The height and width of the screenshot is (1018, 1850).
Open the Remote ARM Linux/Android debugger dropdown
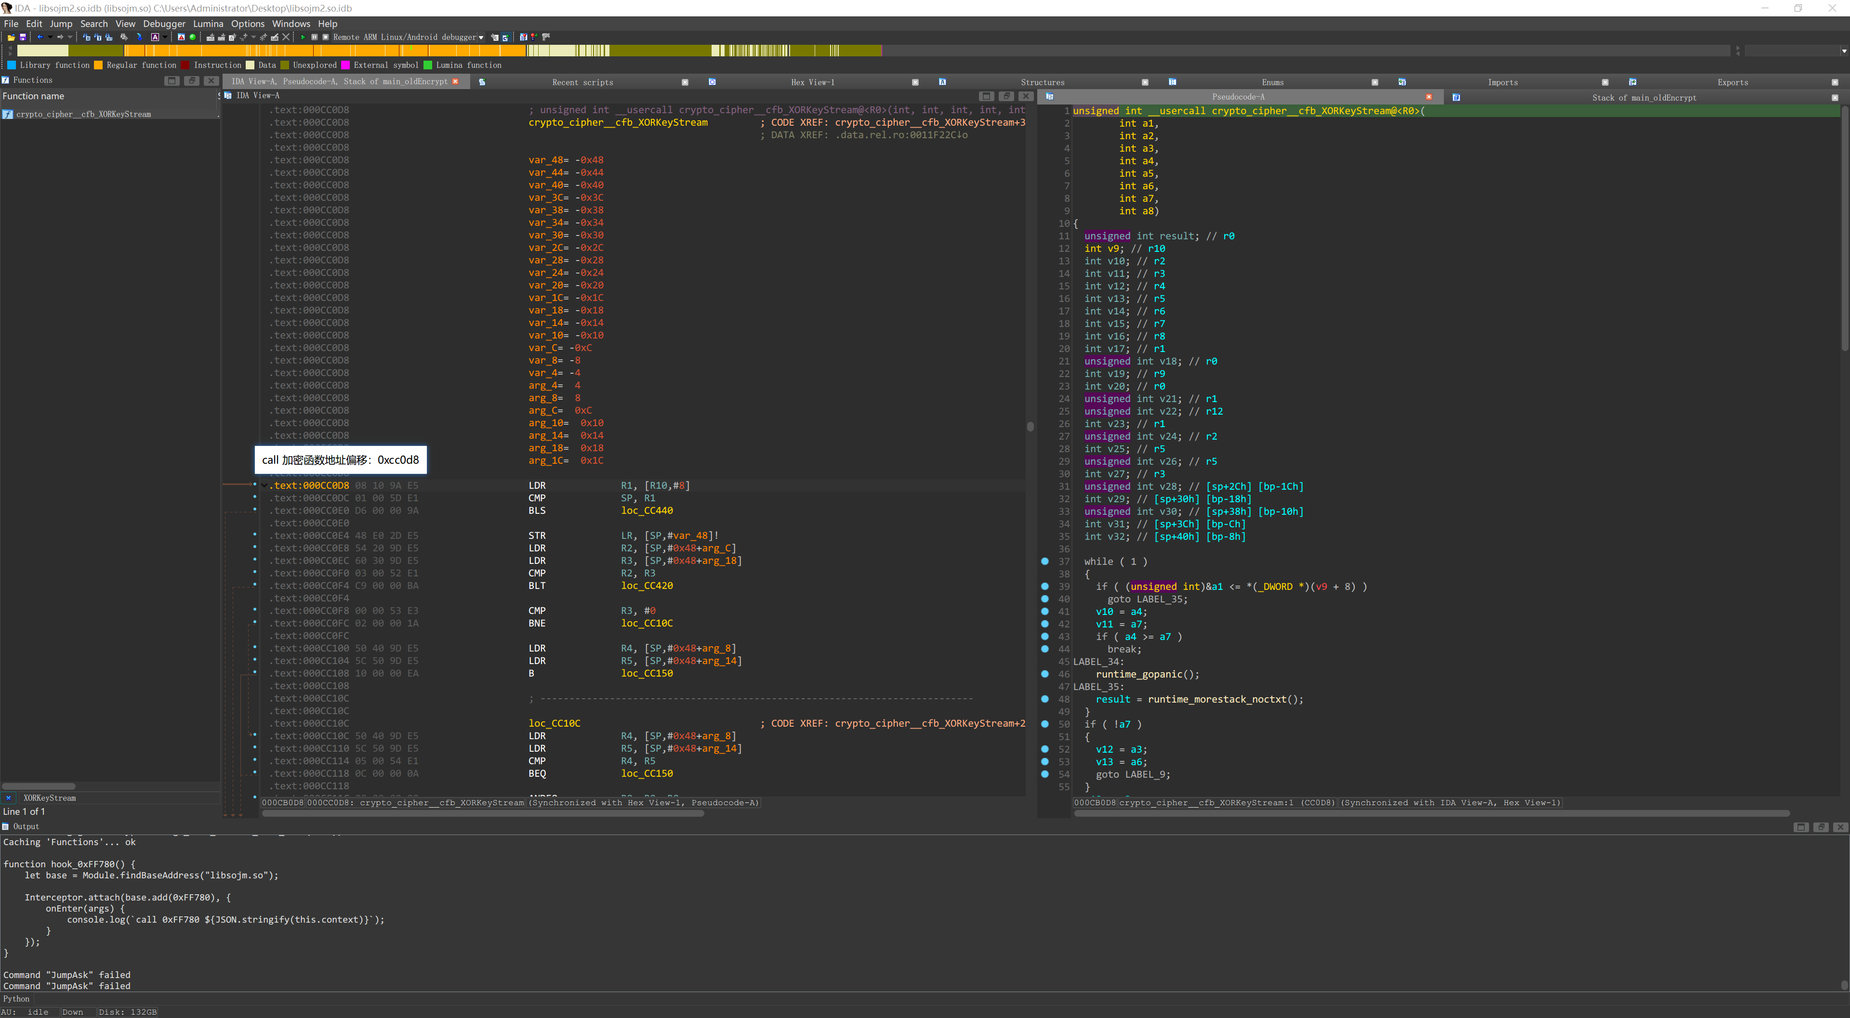point(408,38)
